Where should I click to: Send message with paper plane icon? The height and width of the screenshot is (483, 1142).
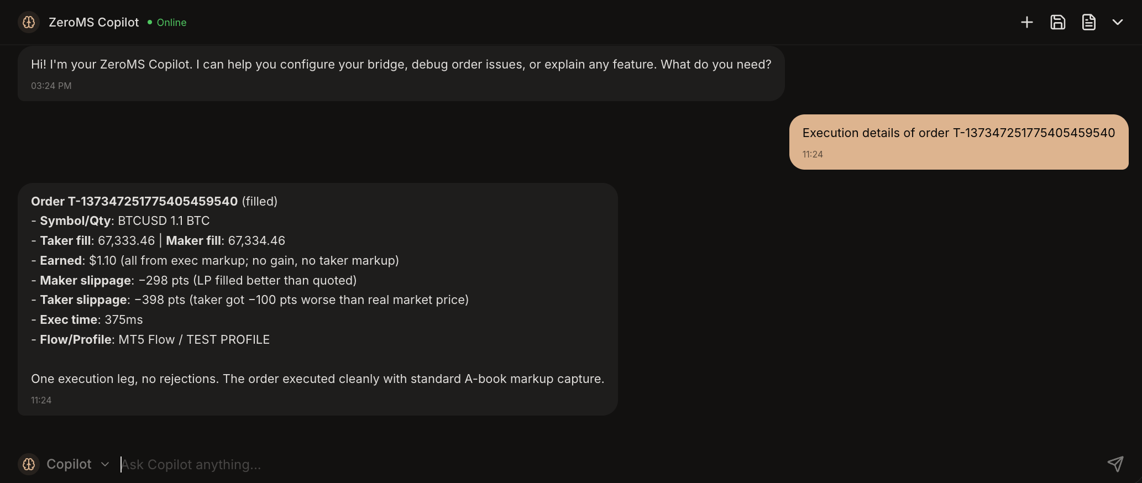(x=1115, y=464)
